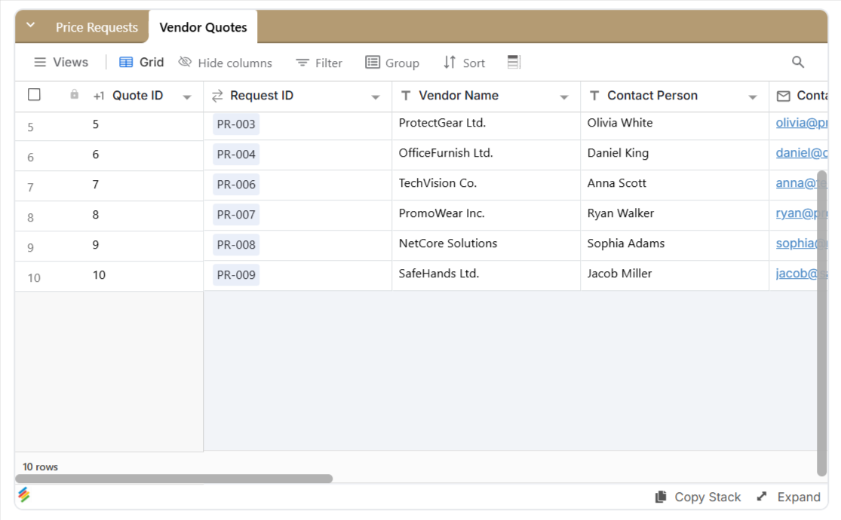This screenshot has height=520, width=841.
Task: Select the SafeHands Ltd. cell
Action: tap(486, 276)
